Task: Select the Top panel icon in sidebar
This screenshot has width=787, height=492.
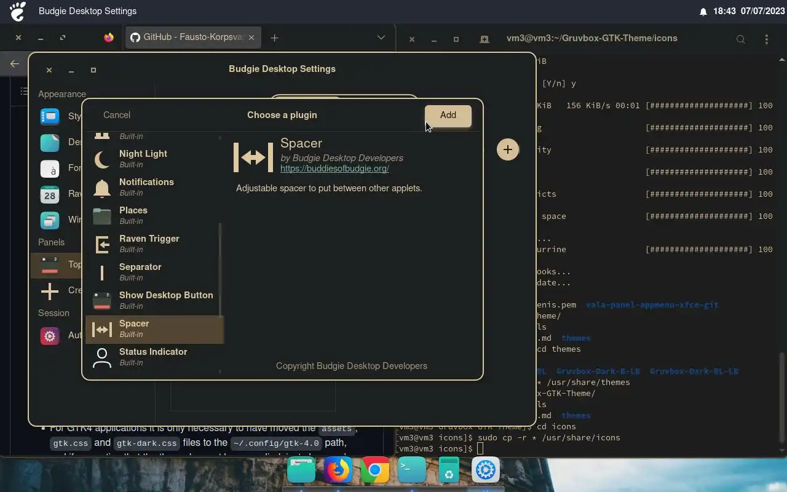Action: 50,265
